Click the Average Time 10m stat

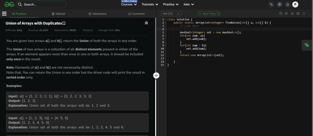[109, 30]
